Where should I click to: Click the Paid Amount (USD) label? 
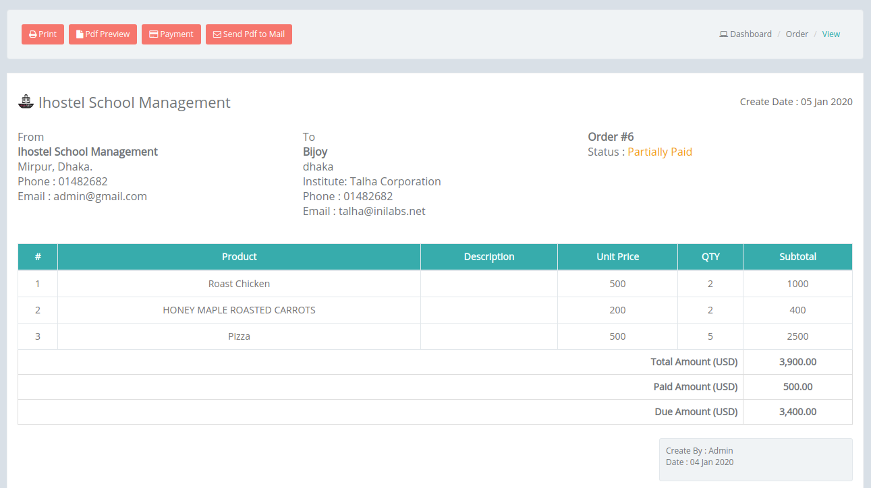tap(696, 387)
